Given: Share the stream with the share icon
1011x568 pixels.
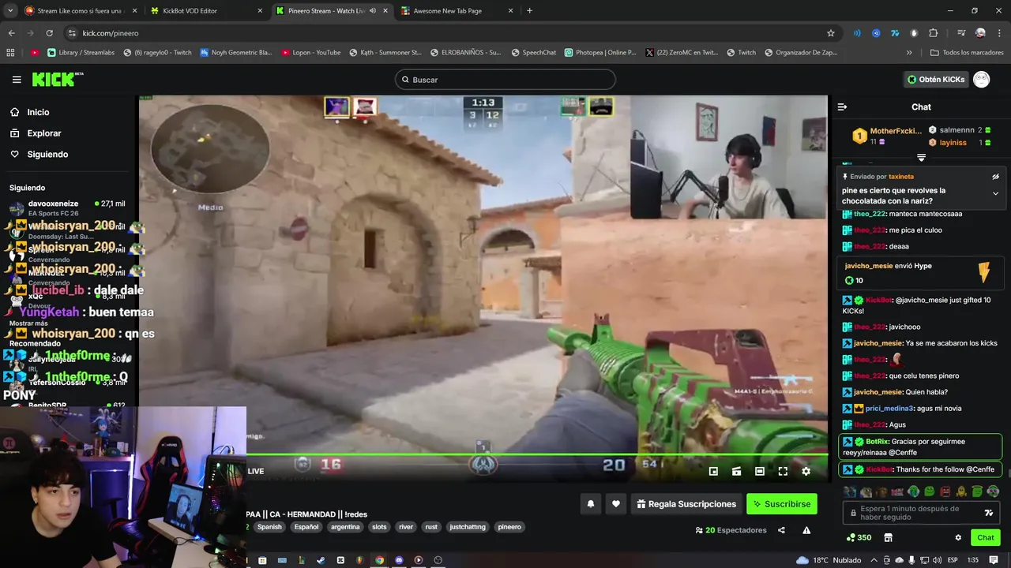Looking at the screenshot, I should [781, 530].
